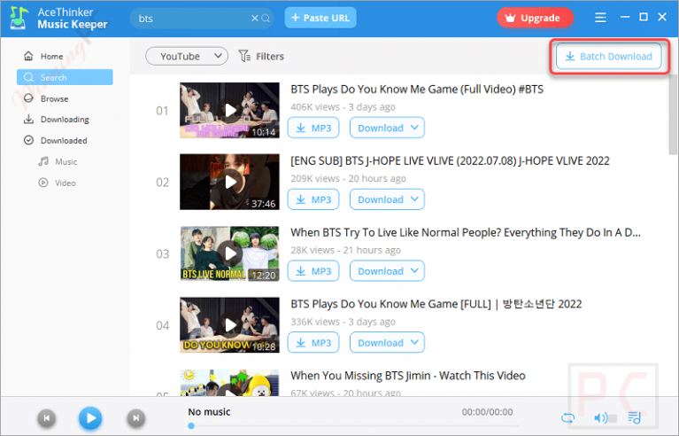Download MP3 for When BTS Try To Live Like Normal People

(x=313, y=271)
